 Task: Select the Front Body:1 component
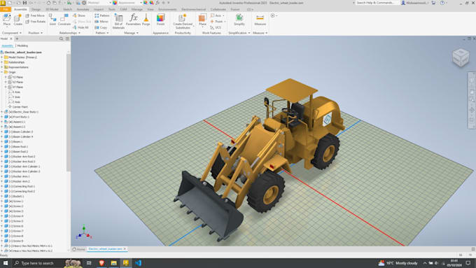click(x=19, y=117)
